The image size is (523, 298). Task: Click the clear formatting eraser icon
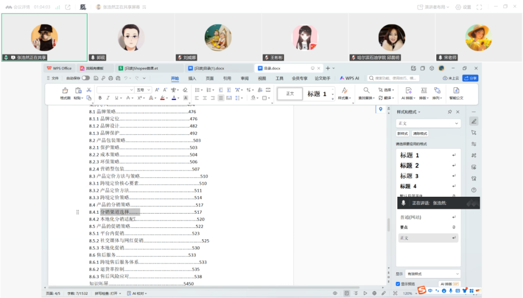pyautogui.click(x=185, y=90)
